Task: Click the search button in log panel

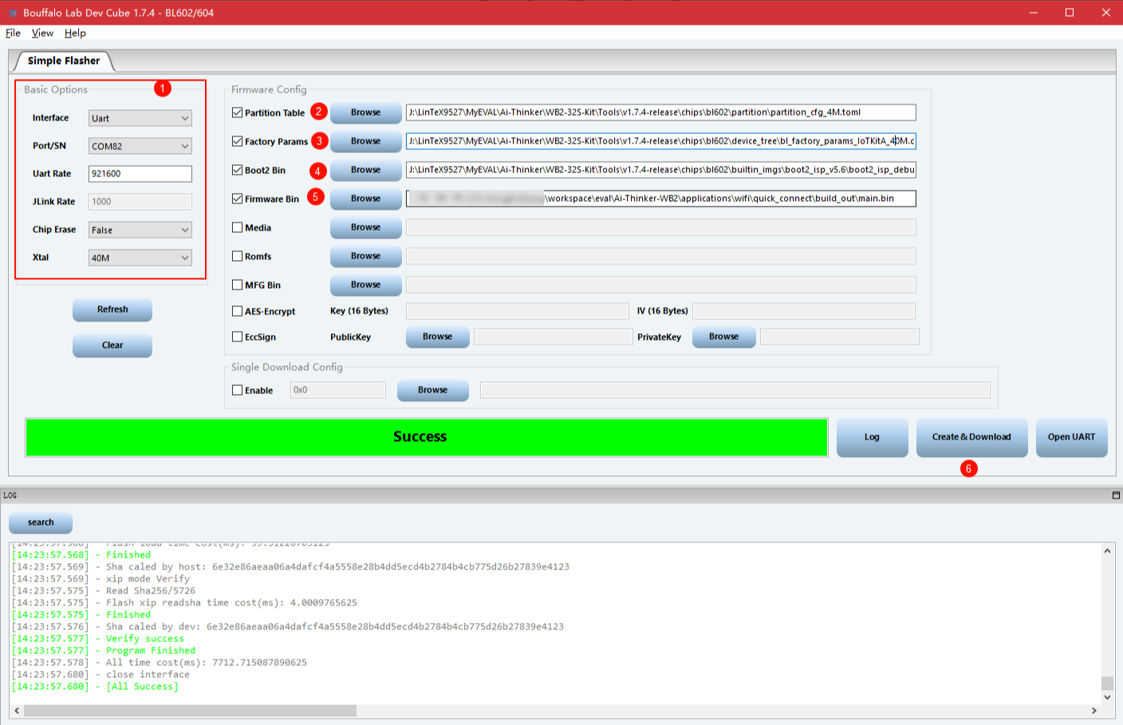Action: [x=41, y=522]
